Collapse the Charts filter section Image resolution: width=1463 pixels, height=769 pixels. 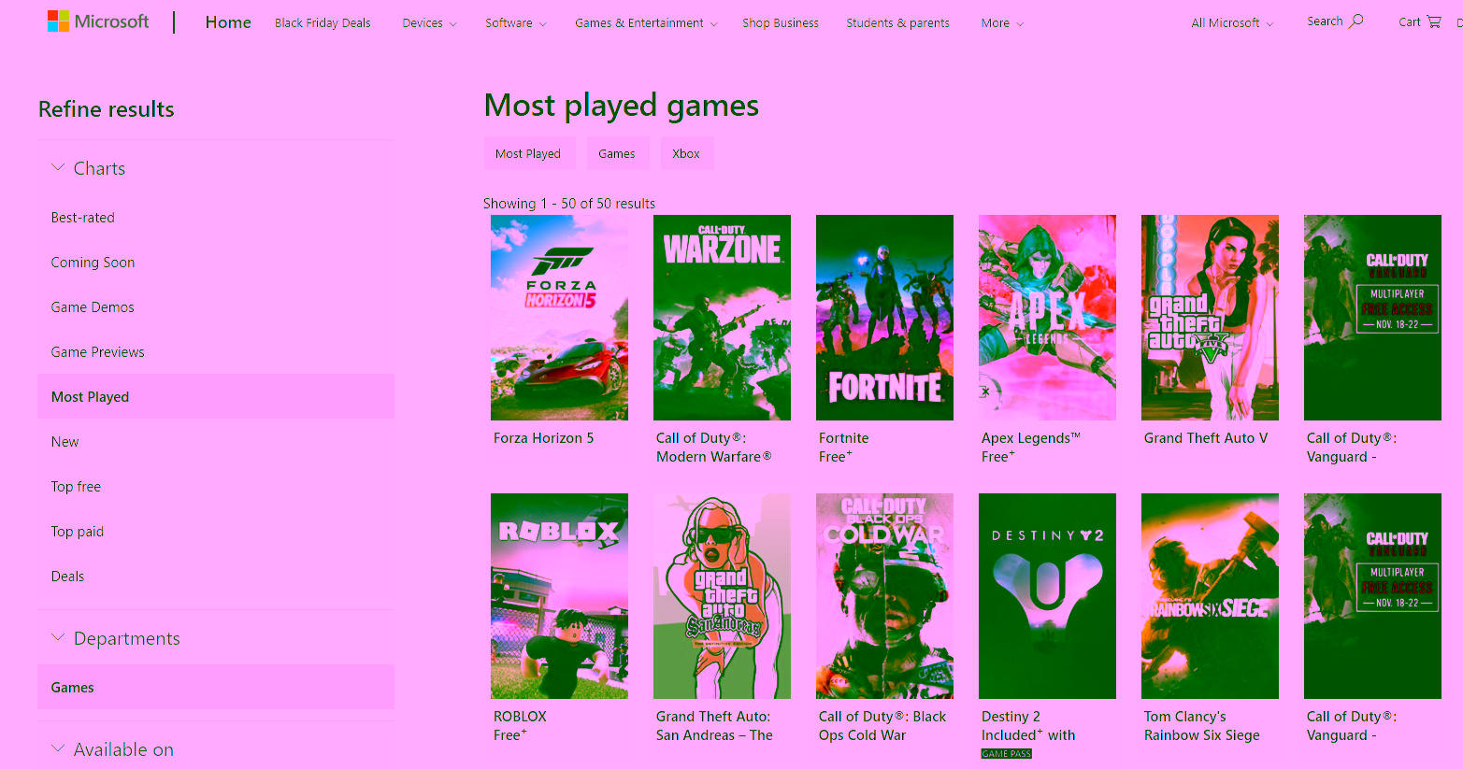click(58, 168)
